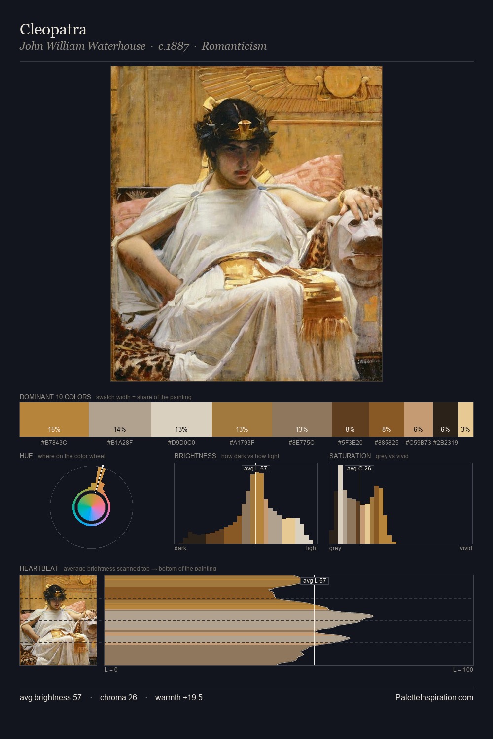This screenshot has height=739, width=493.
Task: Click the 'swatch width = share of the painting' note
Action: click(144, 397)
